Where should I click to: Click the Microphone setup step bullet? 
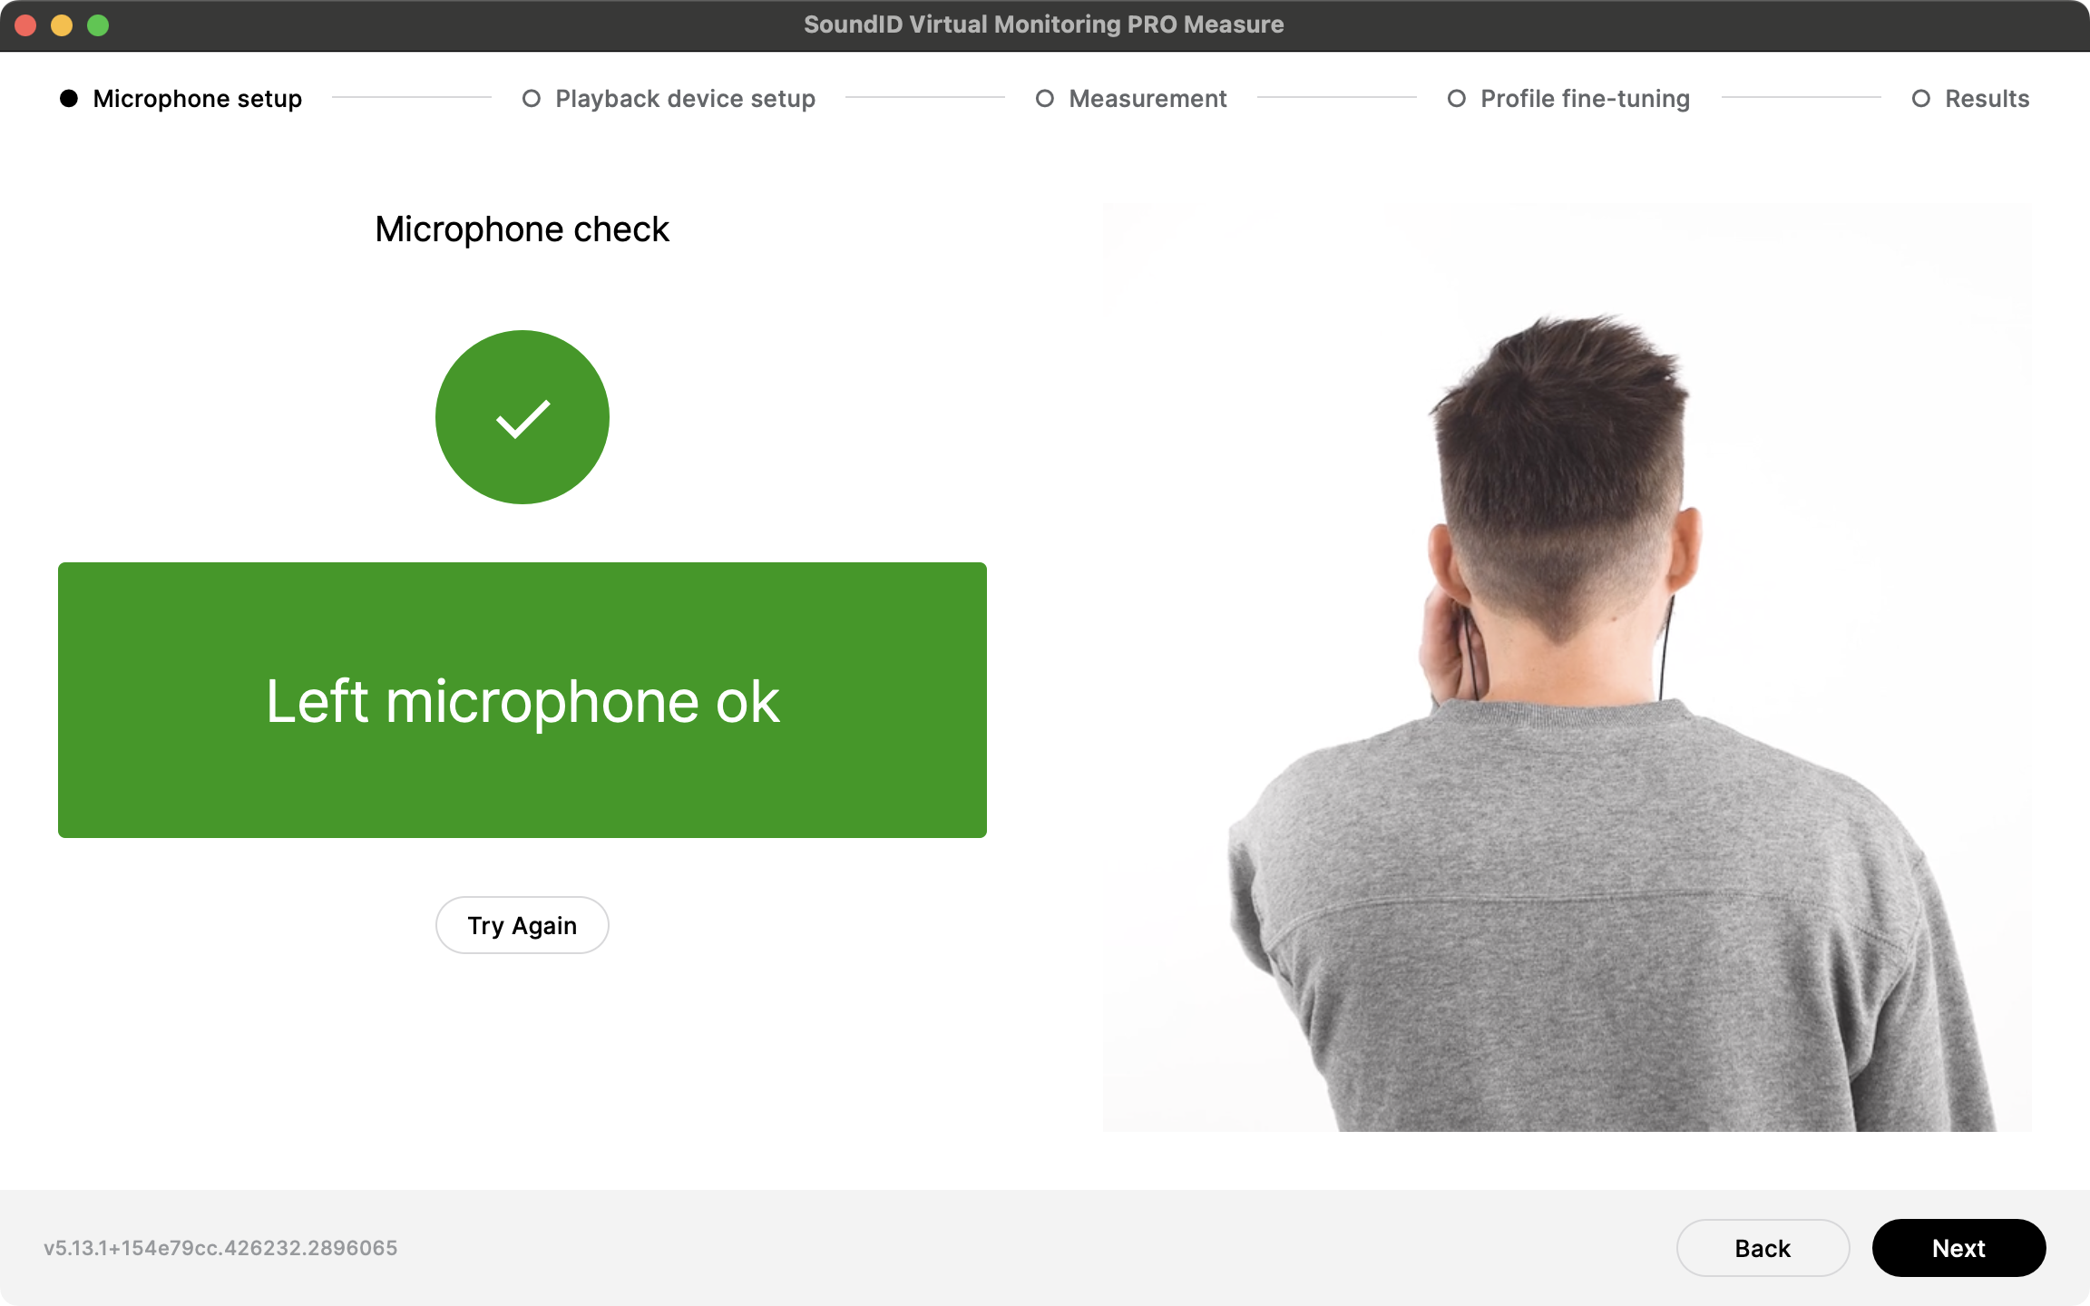69,98
